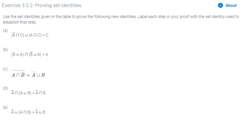Viewport: 241px width, 123px height.
Task: Click the long overline above part (c) expression
Action: tap(18, 70)
